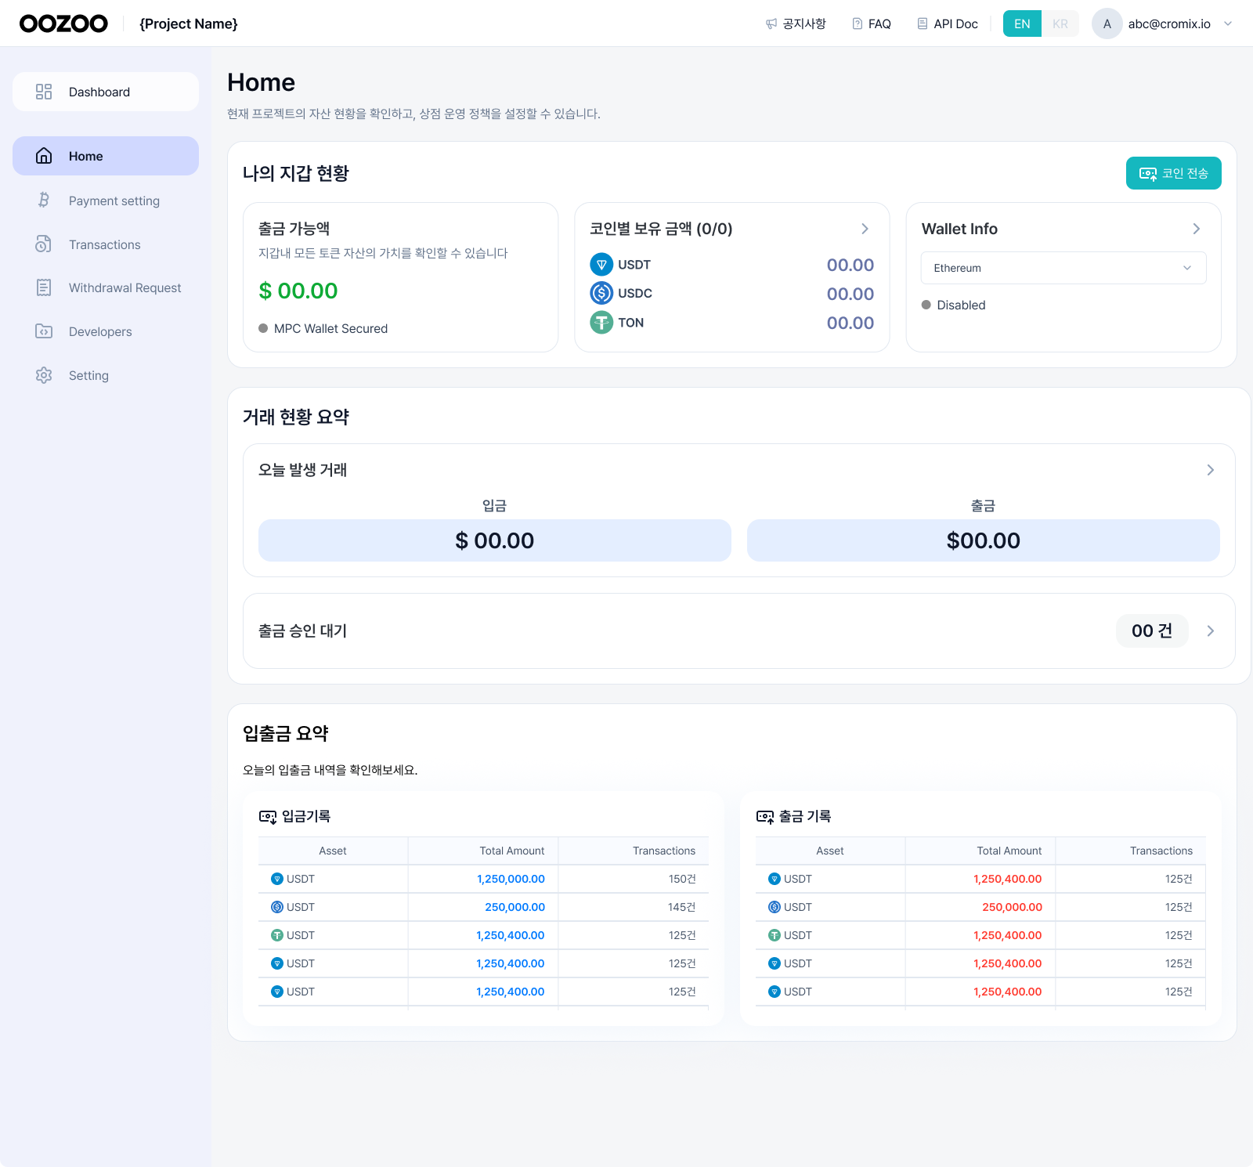
Task: Click the user avatar A circle
Action: [1107, 23]
